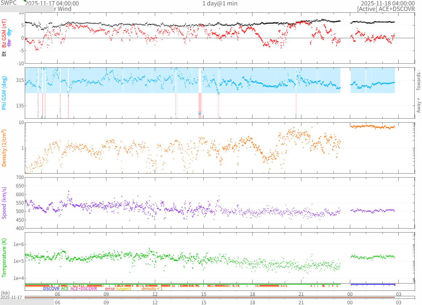Click the magenta ACE+DSCOVR legend entry
The height and width of the screenshot is (305, 422).
83,289
